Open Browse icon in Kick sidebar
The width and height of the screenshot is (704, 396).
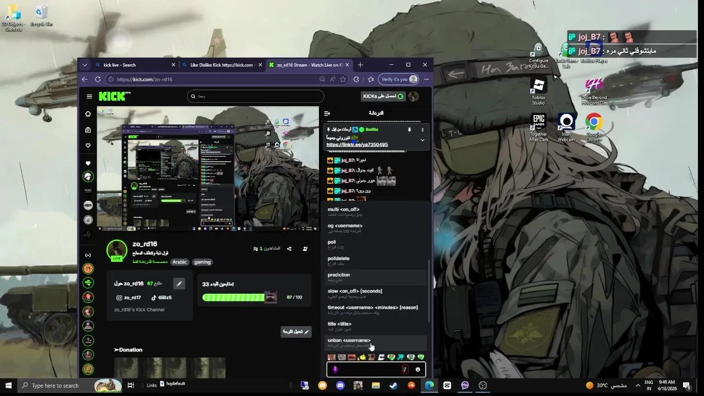point(88,130)
